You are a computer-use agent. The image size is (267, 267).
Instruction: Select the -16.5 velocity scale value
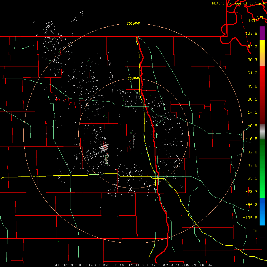(x=251, y=139)
